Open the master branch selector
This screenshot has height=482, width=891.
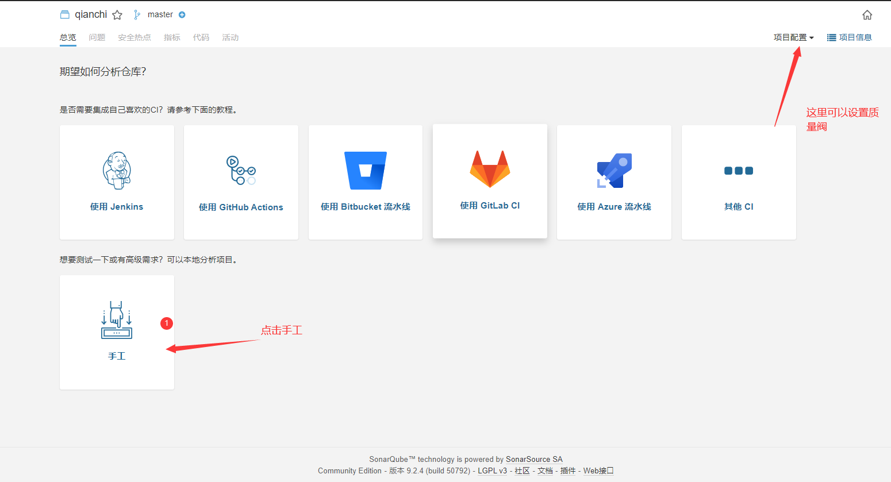pyautogui.click(x=160, y=15)
